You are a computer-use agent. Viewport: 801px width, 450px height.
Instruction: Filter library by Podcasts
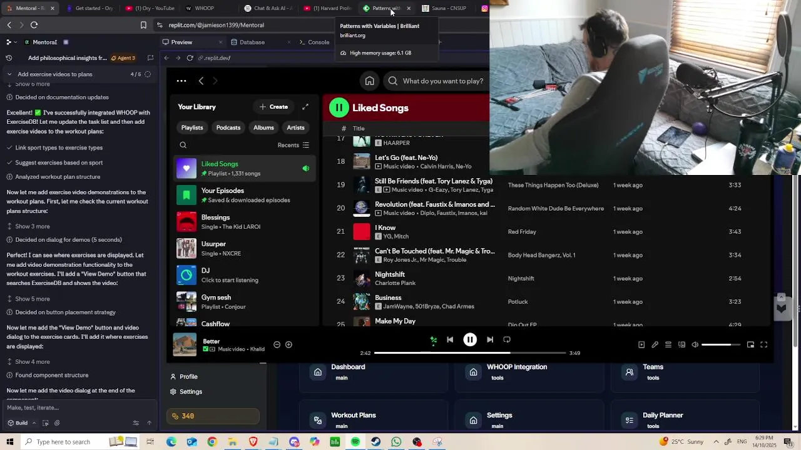pyautogui.click(x=228, y=127)
